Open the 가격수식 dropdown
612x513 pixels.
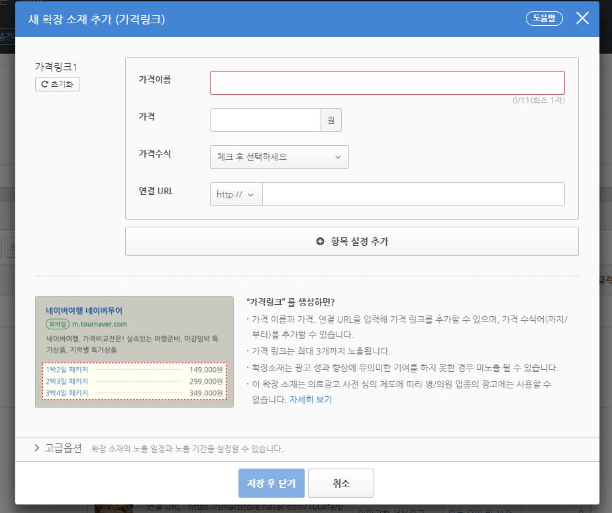(279, 157)
